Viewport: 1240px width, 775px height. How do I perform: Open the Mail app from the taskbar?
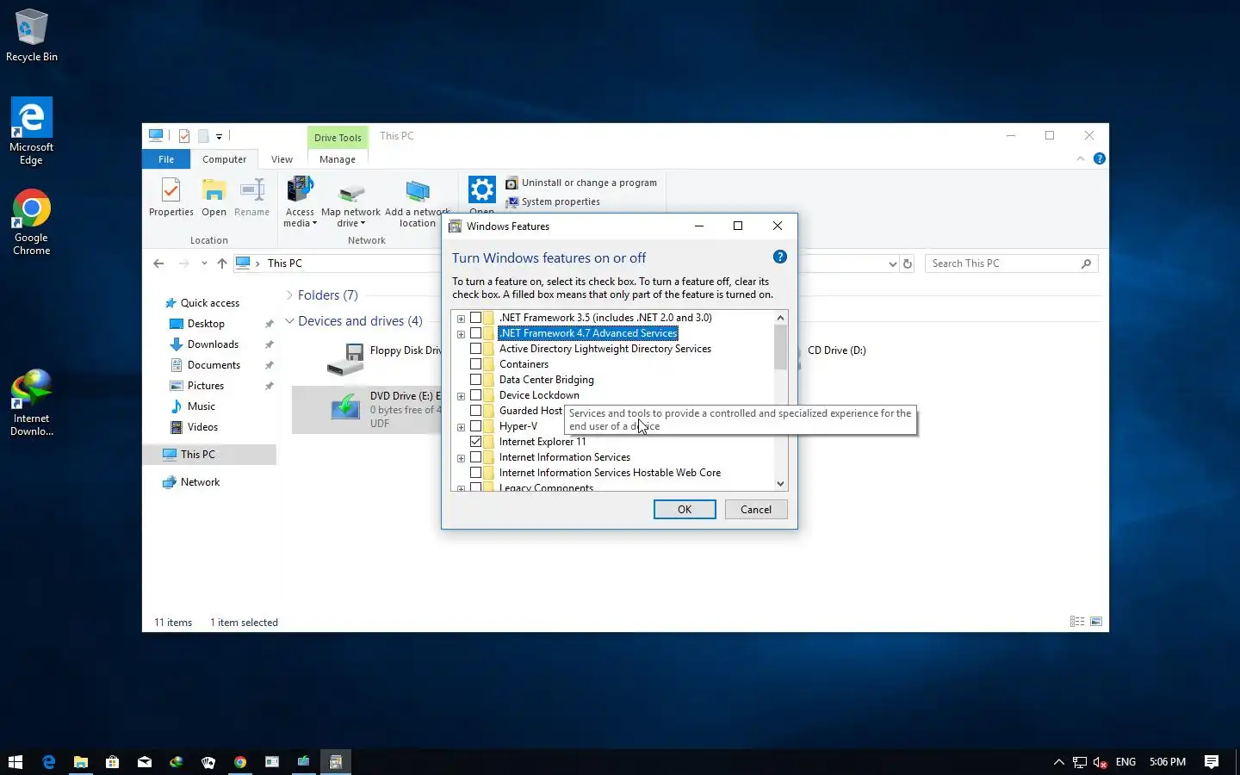[144, 762]
